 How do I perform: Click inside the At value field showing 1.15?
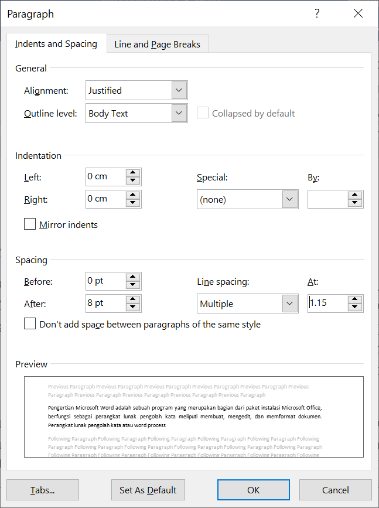[x=328, y=304]
